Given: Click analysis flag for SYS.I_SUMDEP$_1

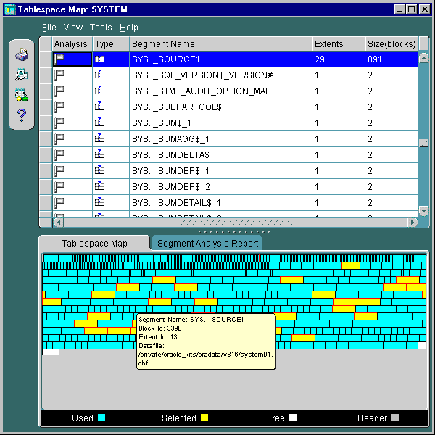Looking at the screenshot, I should (59, 171).
